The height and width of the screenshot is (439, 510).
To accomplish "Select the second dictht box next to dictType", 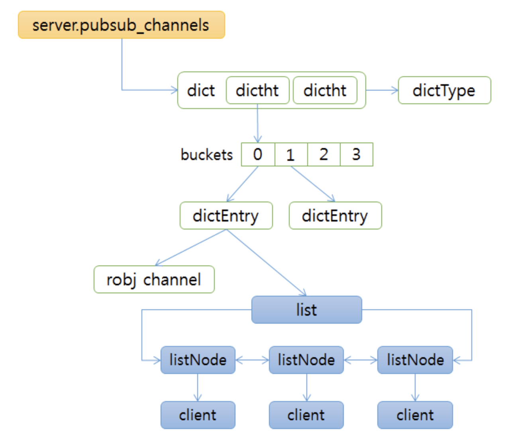I will (x=325, y=90).
